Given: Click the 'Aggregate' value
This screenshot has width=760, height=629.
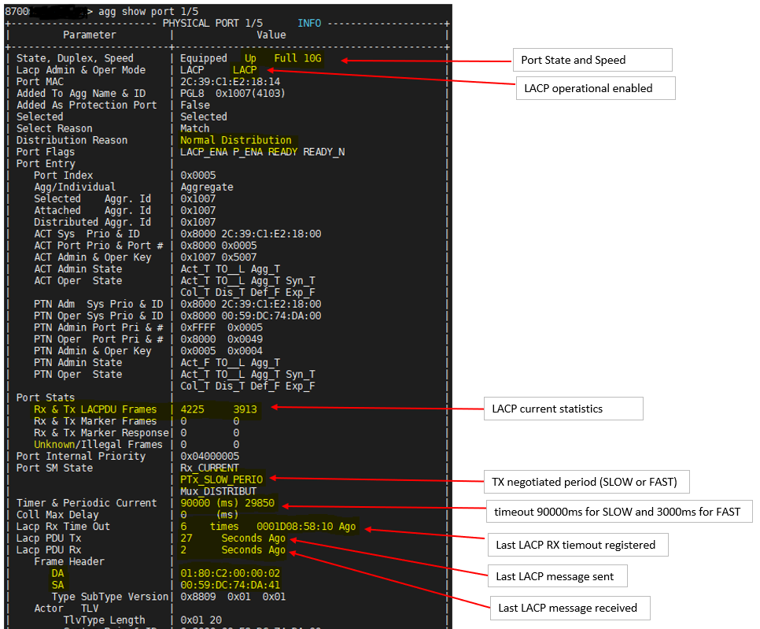Looking at the screenshot, I should pyautogui.click(x=207, y=187).
